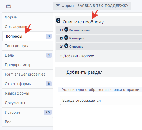142x130 pixels.
Task: Click the edit pencil icon beside Форма title
Action: pos(58,6)
